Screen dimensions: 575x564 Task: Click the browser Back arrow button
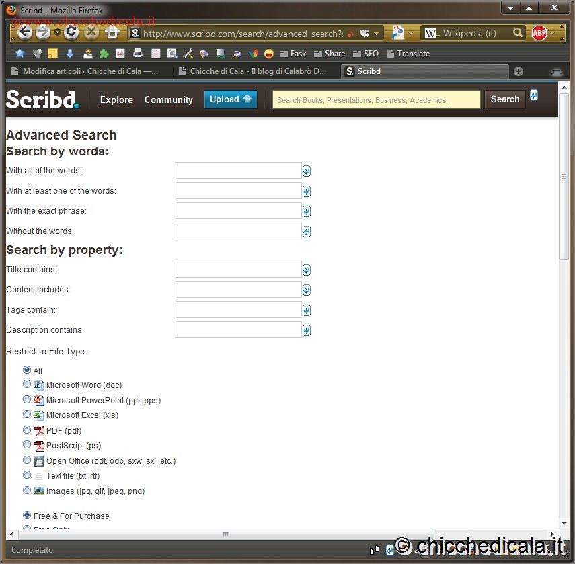point(25,32)
